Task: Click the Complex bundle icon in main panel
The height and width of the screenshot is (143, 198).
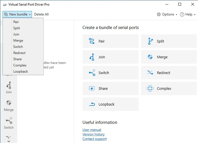Action: (x=150, y=88)
